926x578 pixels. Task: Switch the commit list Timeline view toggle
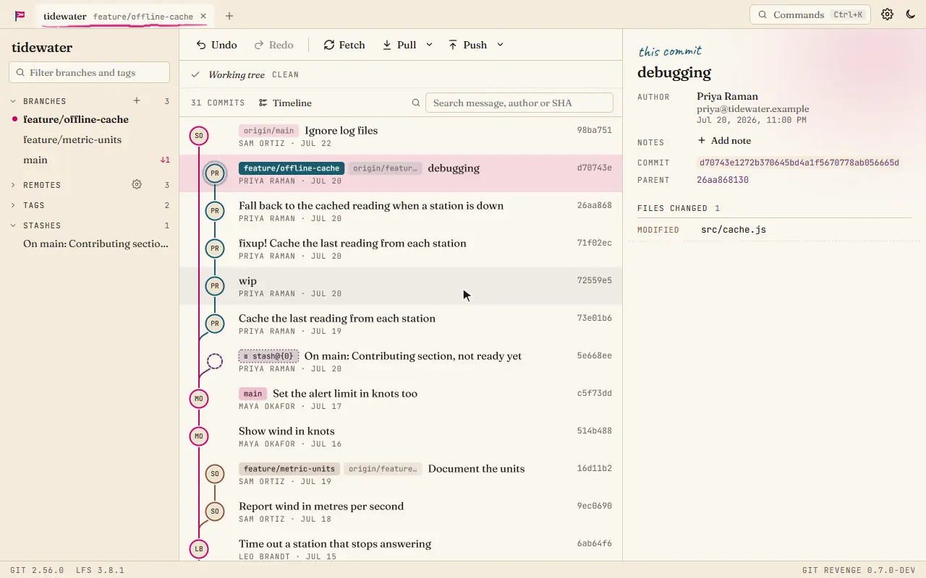pos(285,103)
